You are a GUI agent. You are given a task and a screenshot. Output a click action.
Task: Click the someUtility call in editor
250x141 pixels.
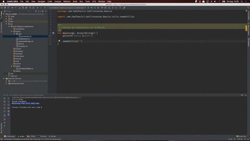[x=72, y=41]
